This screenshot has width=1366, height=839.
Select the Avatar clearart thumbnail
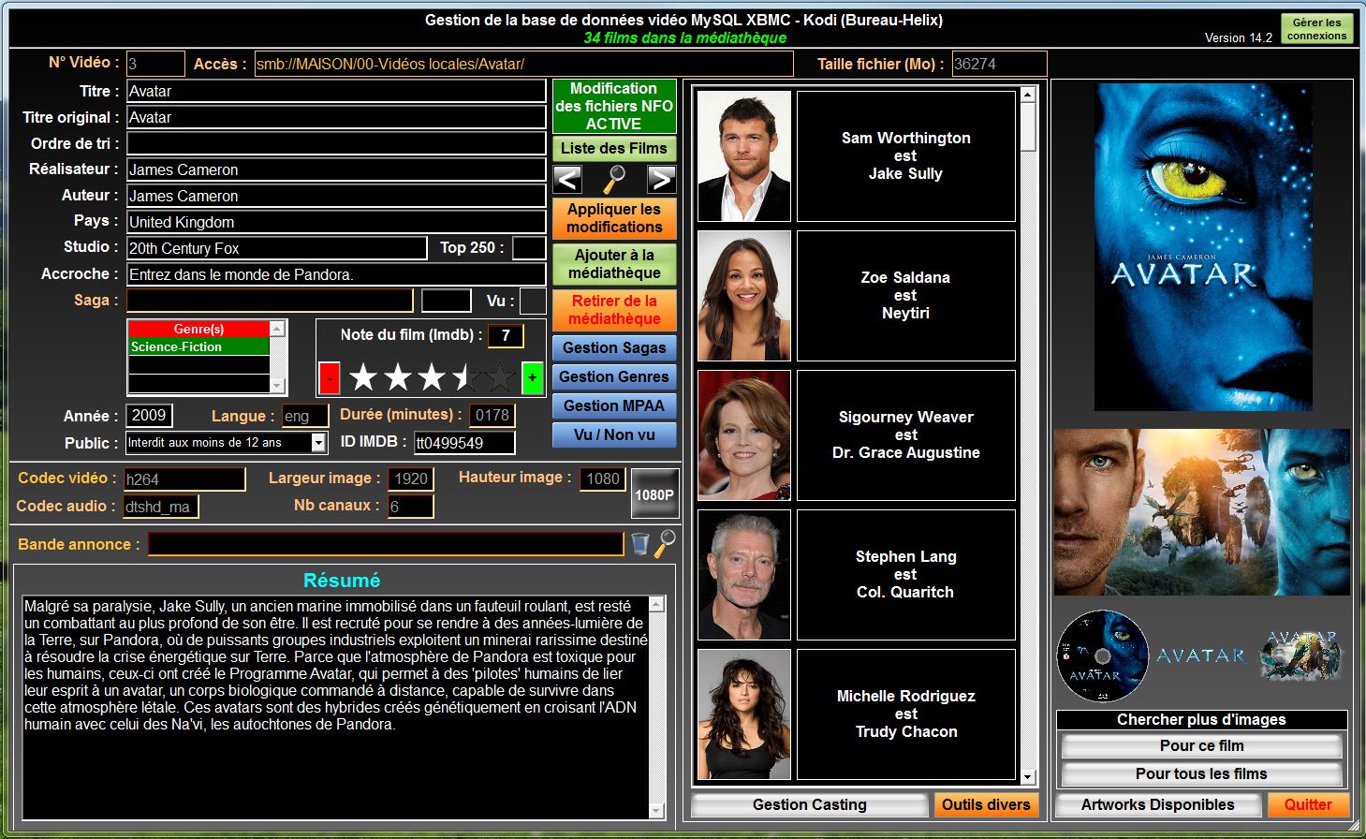click(1301, 655)
